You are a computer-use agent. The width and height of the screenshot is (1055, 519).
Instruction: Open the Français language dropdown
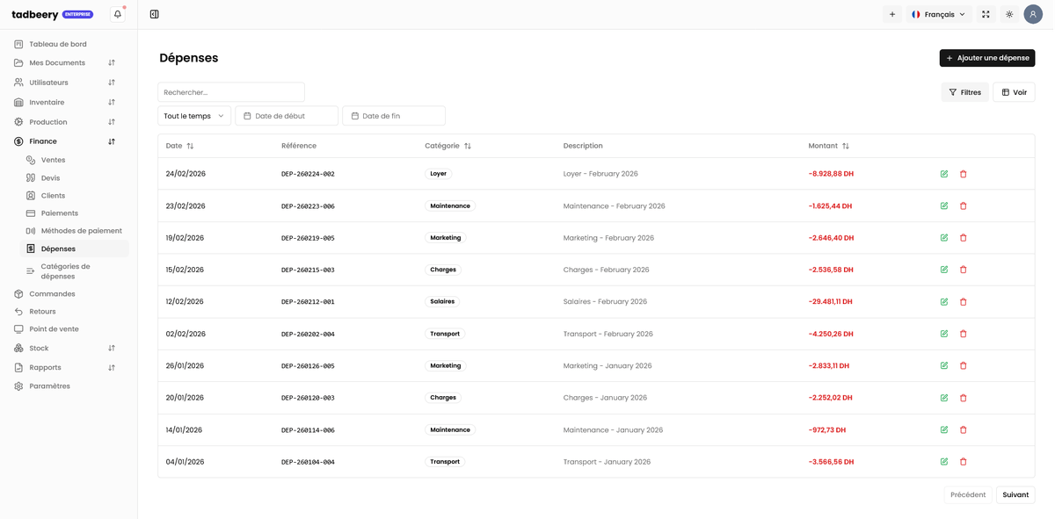939,14
